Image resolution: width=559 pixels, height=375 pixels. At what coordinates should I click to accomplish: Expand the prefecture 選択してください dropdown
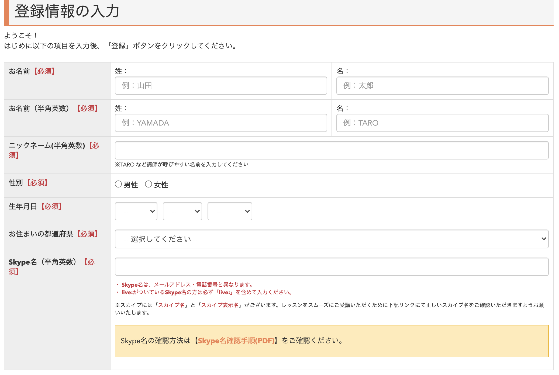point(332,239)
